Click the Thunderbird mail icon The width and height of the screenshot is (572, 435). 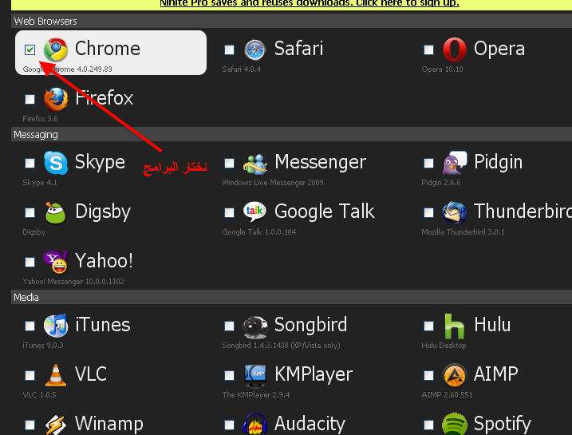(x=454, y=212)
